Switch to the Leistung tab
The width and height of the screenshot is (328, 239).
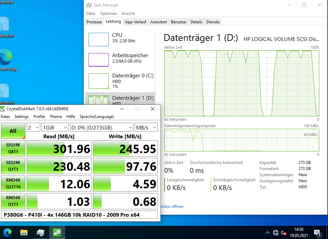(113, 21)
